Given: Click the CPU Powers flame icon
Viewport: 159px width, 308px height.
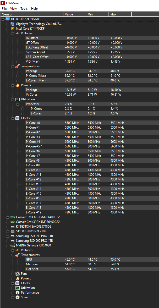Looking at the screenshot, I should (18, 85).
